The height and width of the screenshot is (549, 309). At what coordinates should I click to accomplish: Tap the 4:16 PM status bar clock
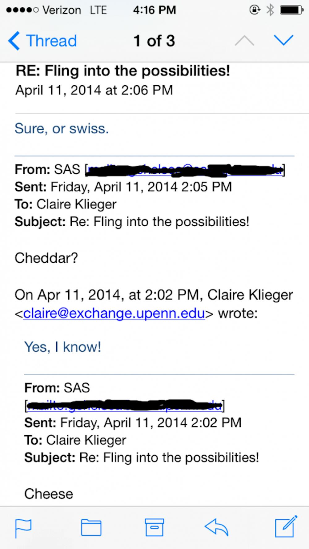(154, 10)
